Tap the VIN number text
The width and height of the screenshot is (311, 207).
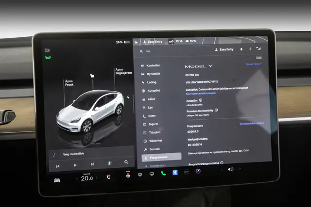[202, 82]
